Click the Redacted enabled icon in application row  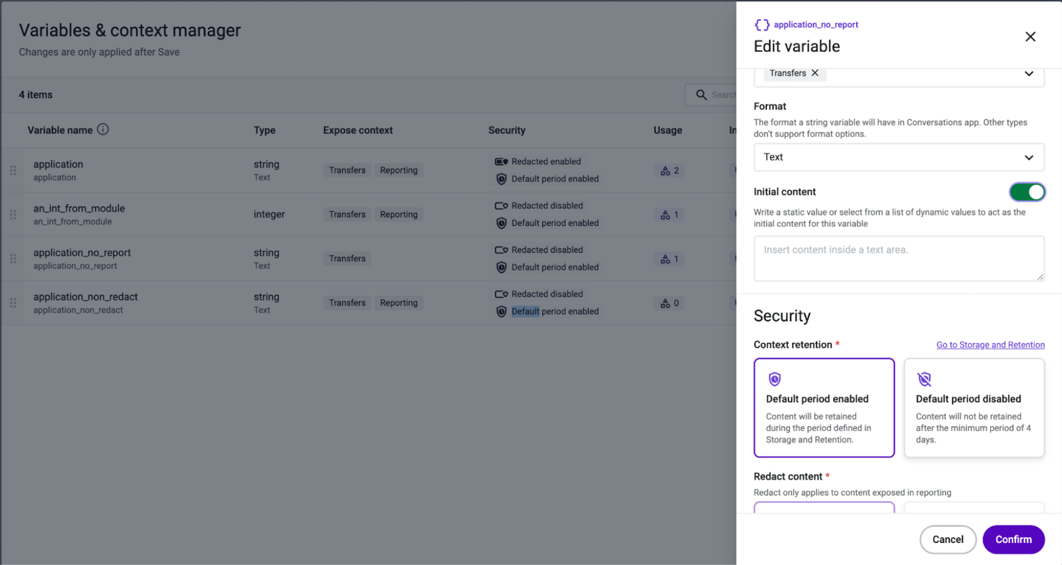[x=501, y=161]
